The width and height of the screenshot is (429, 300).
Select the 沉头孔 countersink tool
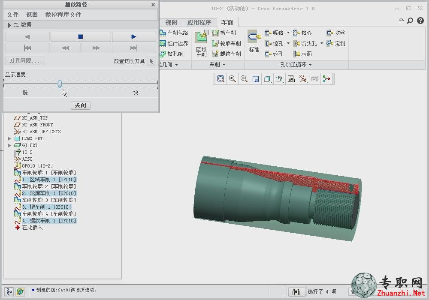[305, 43]
